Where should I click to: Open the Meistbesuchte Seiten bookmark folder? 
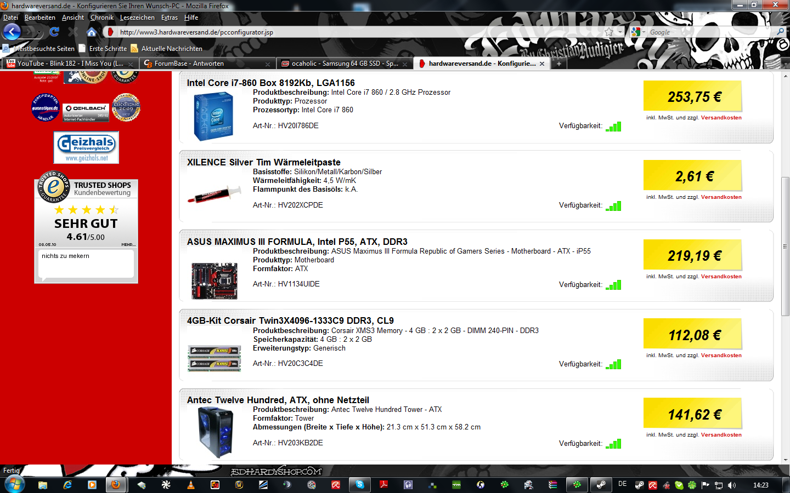pyautogui.click(x=38, y=48)
